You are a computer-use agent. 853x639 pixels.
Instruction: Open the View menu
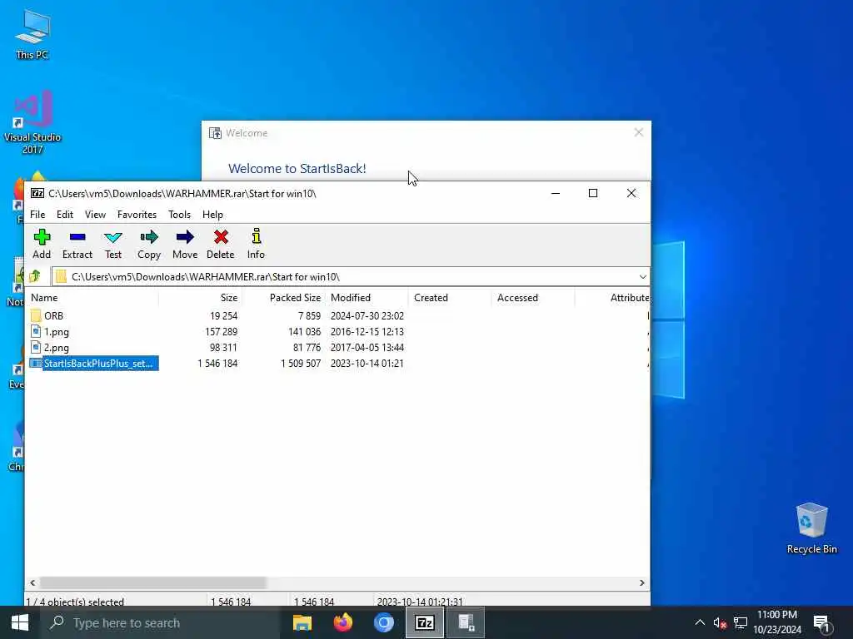pos(95,215)
